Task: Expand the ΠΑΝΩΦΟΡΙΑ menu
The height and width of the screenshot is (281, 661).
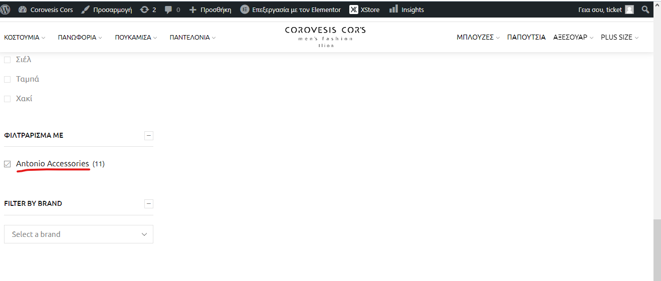Action: click(x=80, y=37)
